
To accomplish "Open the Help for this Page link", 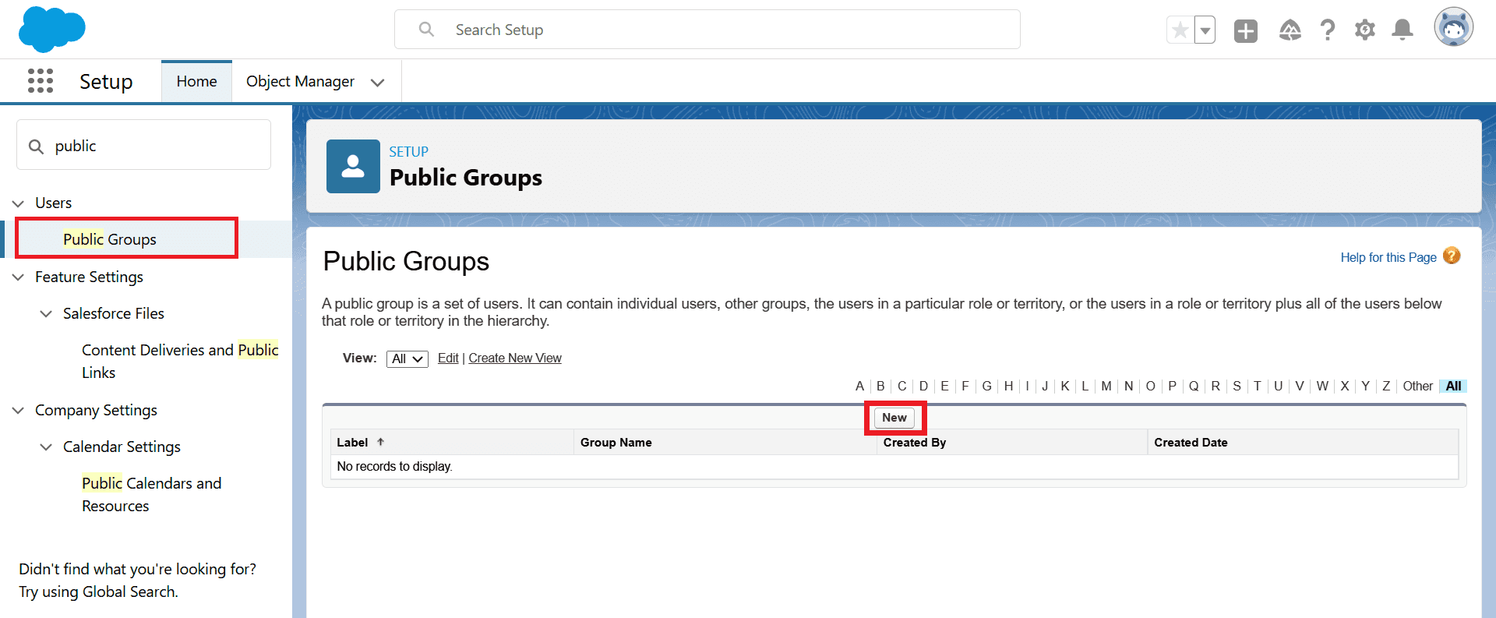I will tap(1388, 257).
